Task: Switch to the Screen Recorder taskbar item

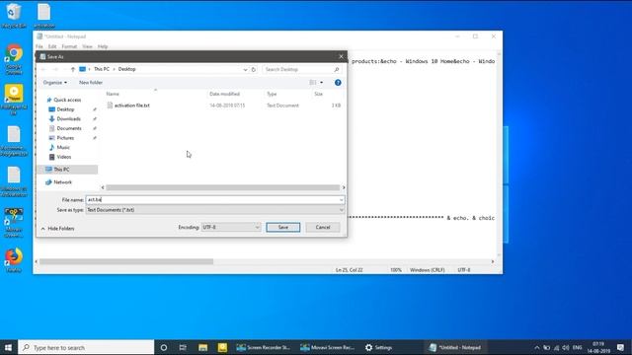Action: (x=264, y=347)
